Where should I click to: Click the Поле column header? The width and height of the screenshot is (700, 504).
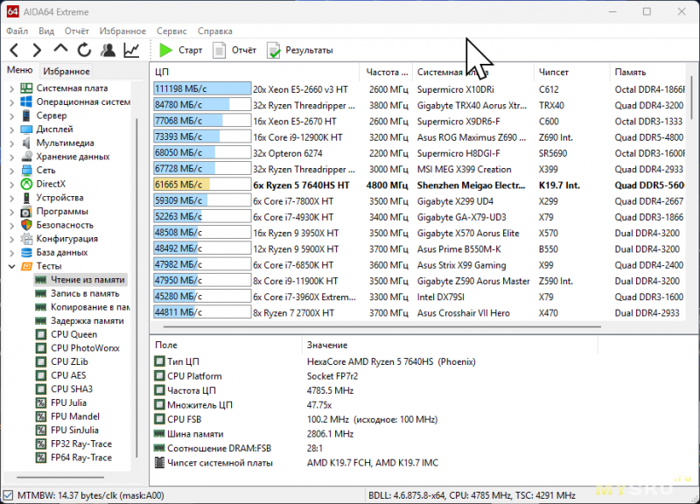click(227, 345)
